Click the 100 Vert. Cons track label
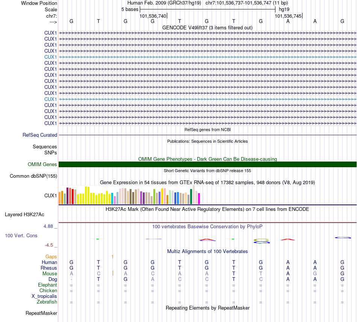The image size is (357, 322). click(x=21, y=235)
